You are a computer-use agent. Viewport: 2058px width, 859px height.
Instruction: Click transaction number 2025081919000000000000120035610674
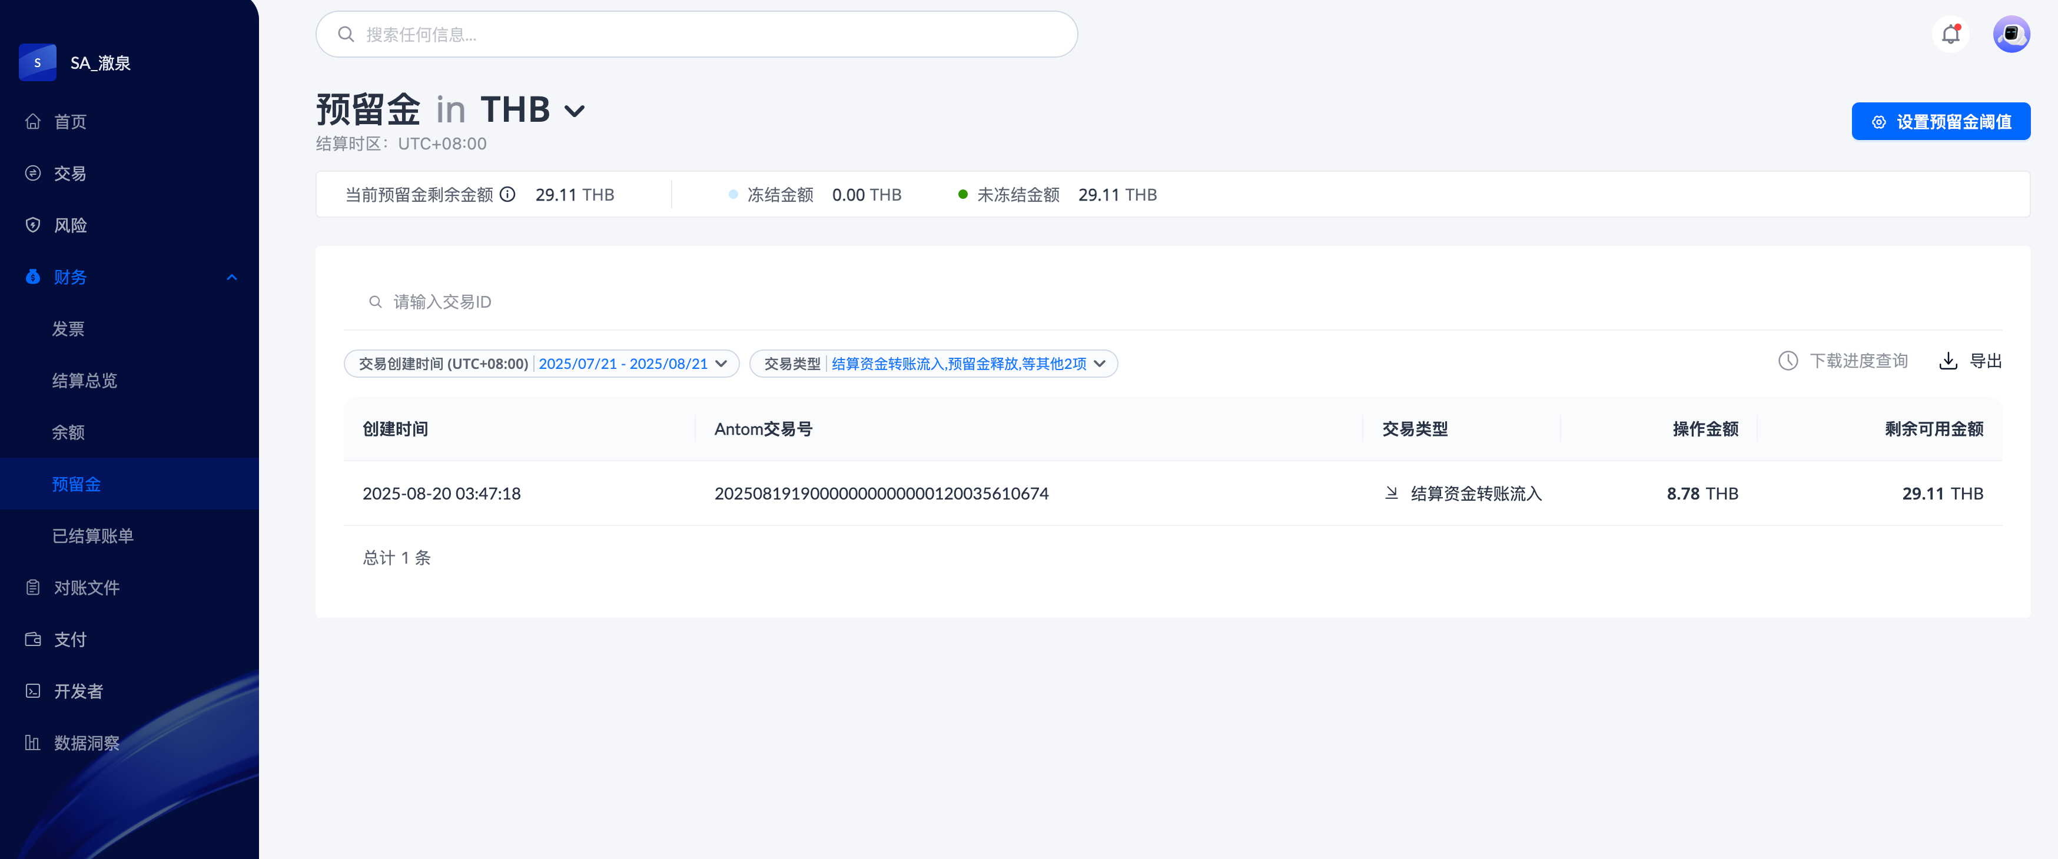coord(881,494)
